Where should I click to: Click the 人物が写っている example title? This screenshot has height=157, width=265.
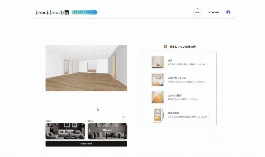point(175,78)
